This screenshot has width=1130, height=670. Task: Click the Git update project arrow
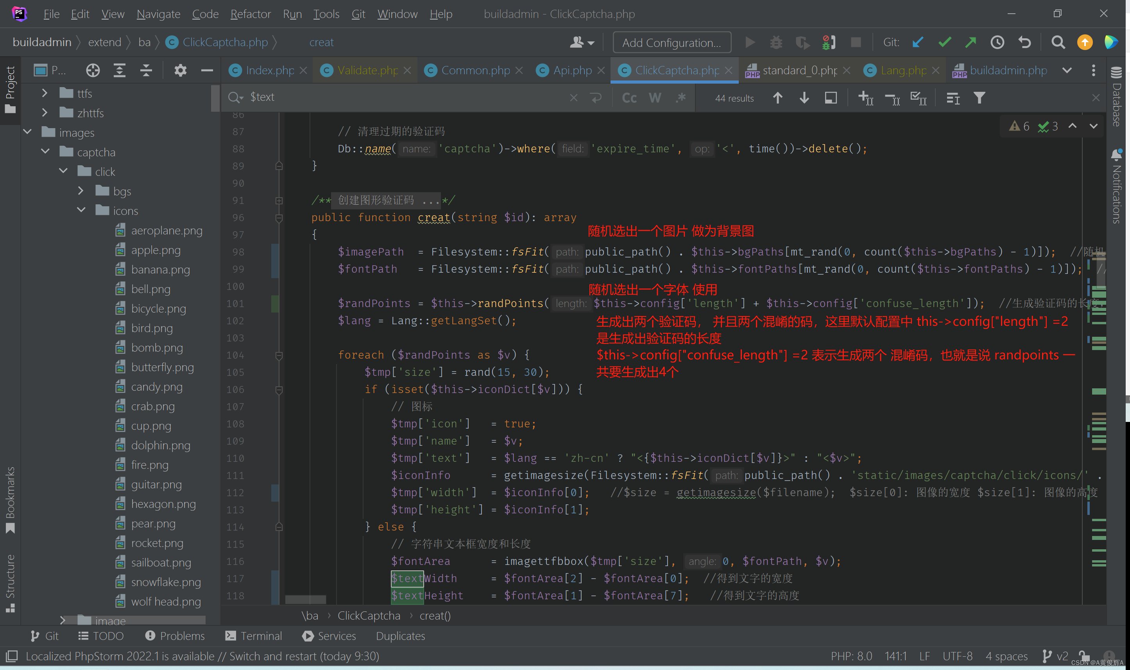point(917,43)
